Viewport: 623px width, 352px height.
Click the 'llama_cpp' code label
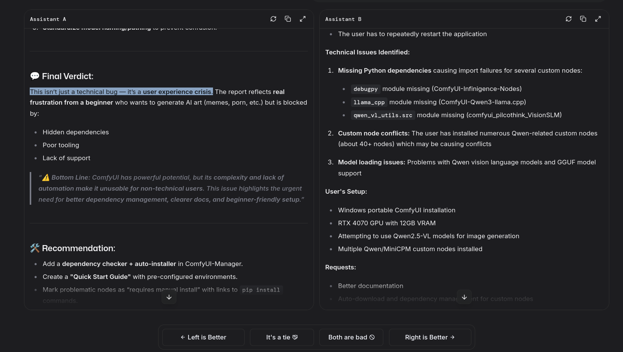[x=369, y=102]
